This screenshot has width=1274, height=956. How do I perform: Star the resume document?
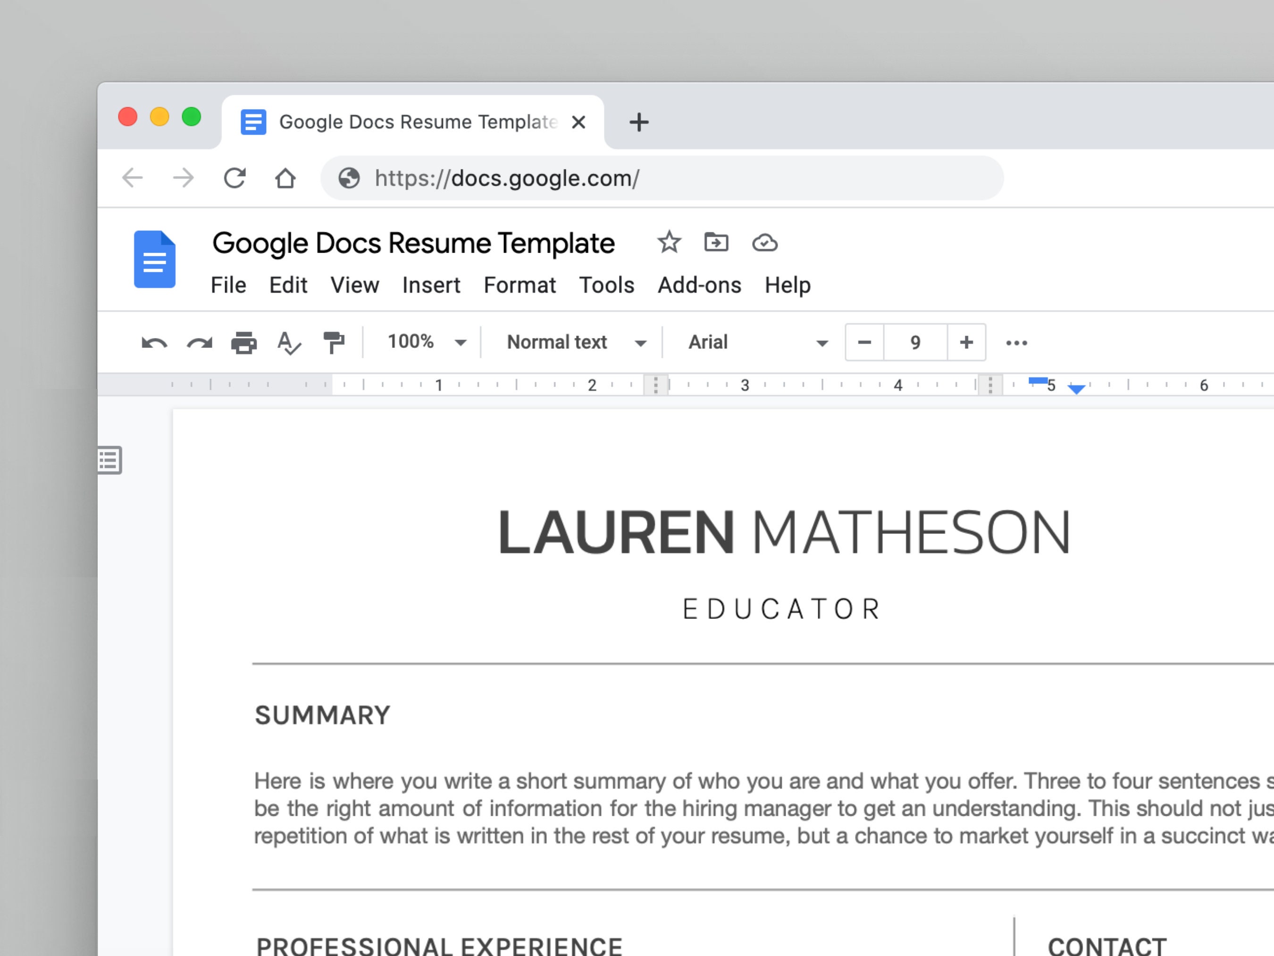(669, 243)
